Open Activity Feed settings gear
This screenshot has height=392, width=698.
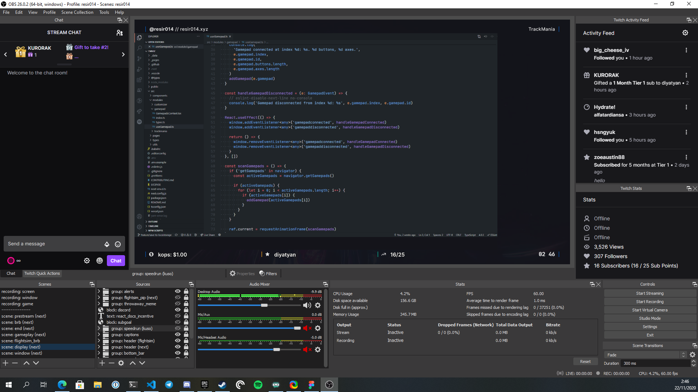pyautogui.click(x=685, y=33)
